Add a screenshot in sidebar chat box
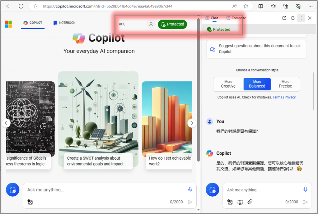Image resolution: width=318 pixels, height=214 pixels. (240, 202)
